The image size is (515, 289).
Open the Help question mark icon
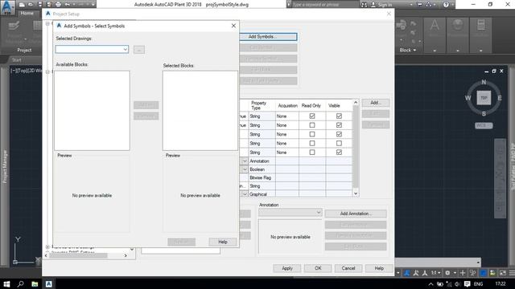point(446,5)
